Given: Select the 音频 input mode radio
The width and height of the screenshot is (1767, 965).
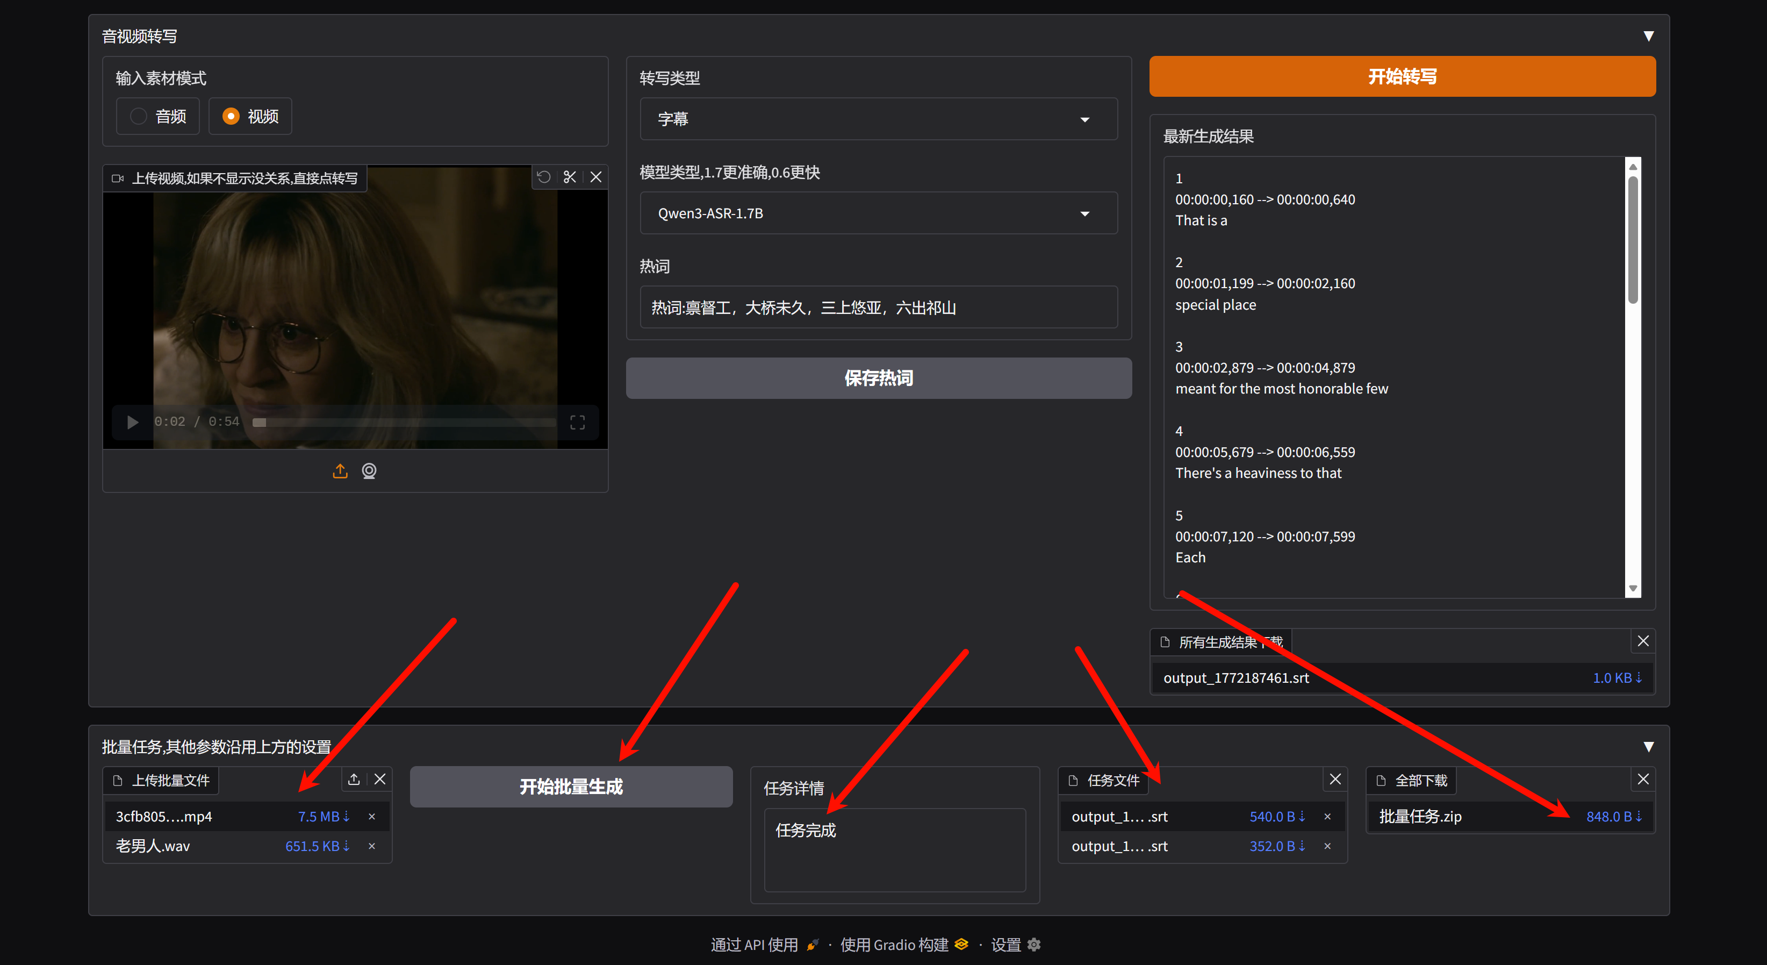Looking at the screenshot, I should (x=139, y=116).
